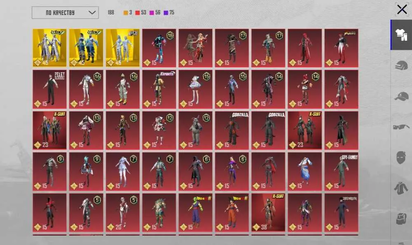Select the gold tile with blue-clothed pair

[86, 48]
